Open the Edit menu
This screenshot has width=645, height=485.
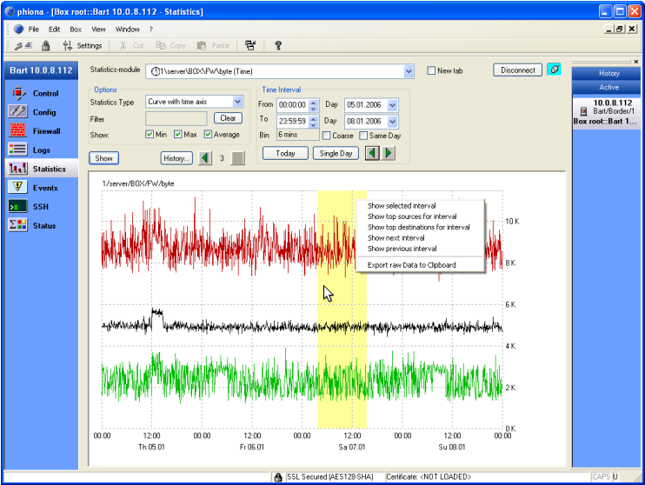(x=54, y=30)
